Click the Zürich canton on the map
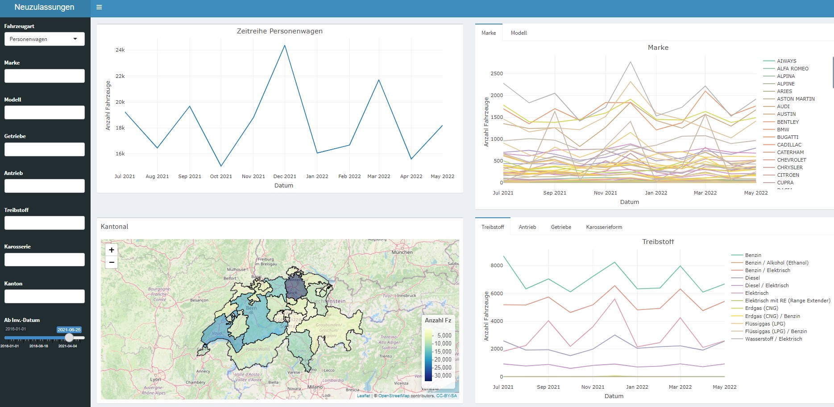Screen dimensions: 834x407 click(296, 287)
